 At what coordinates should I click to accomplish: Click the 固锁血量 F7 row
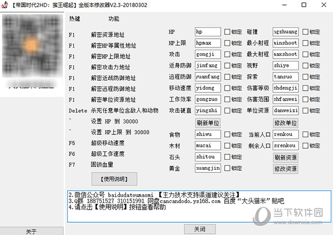91,165
